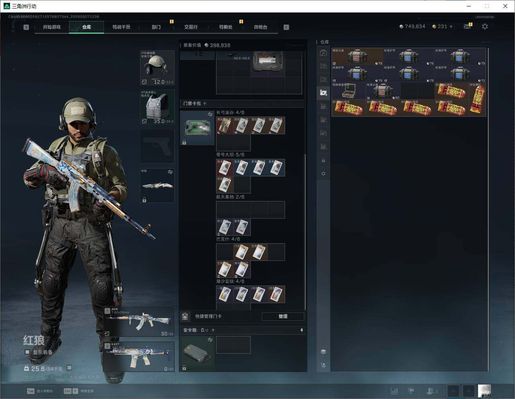
Task: Select the first 零号大坝 keycard
Action: [225, 168]
